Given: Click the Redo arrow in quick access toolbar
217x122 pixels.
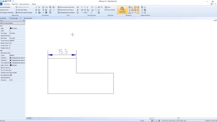Looking at the screenshot, I should (x=11, y=1).
